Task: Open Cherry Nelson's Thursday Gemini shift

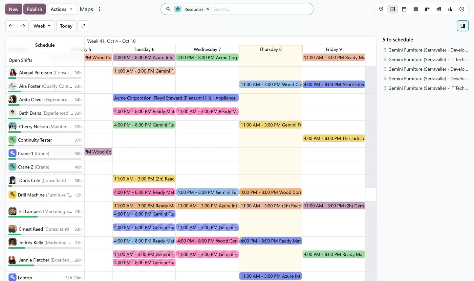Action: click(271, 125)
